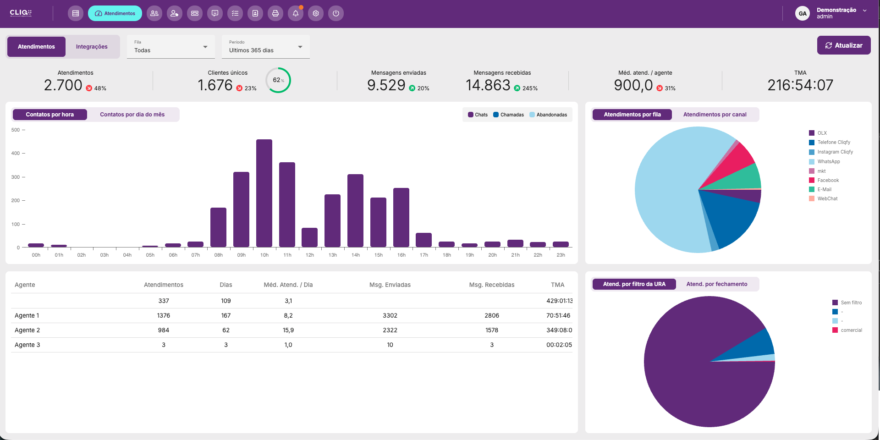Toggle WhatsApp legend entry
880x440 pixels.
point(825,162)
